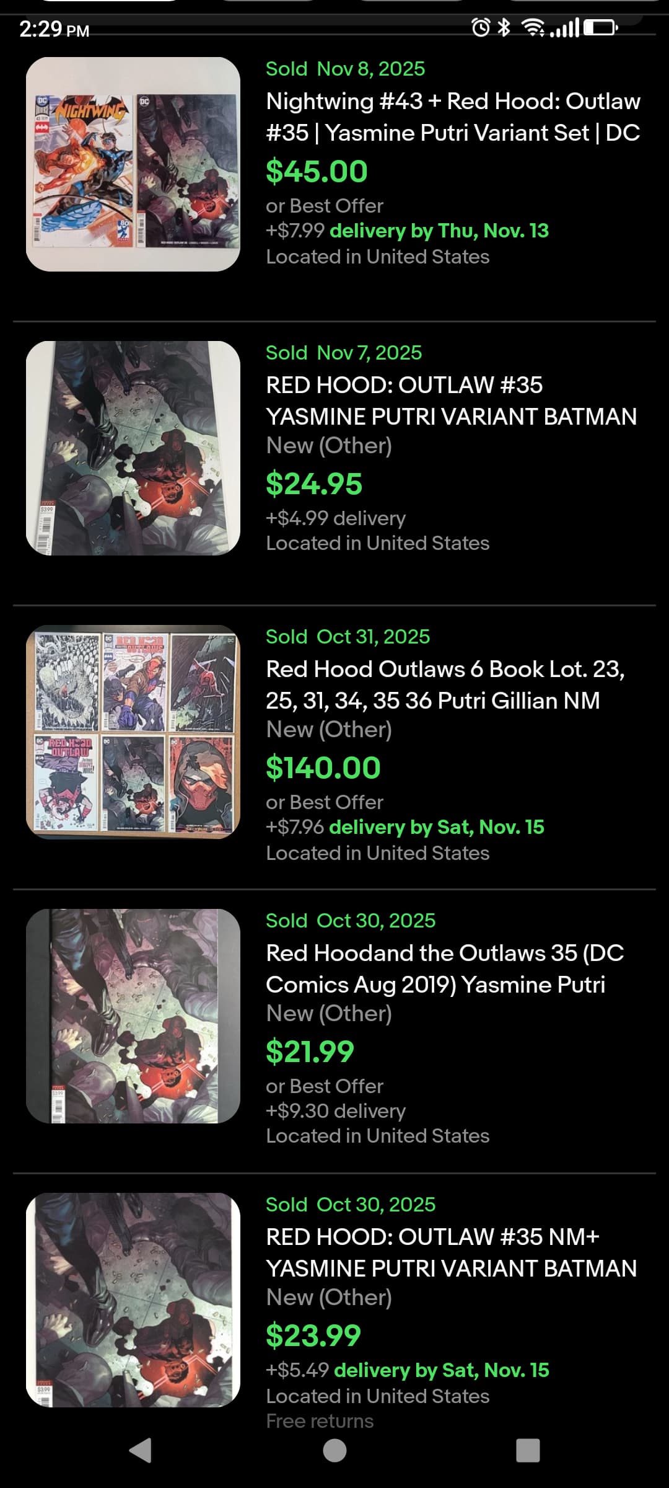Open recent apps with square button
This screenshot has width=669, height=1488.
point(528,1450)
